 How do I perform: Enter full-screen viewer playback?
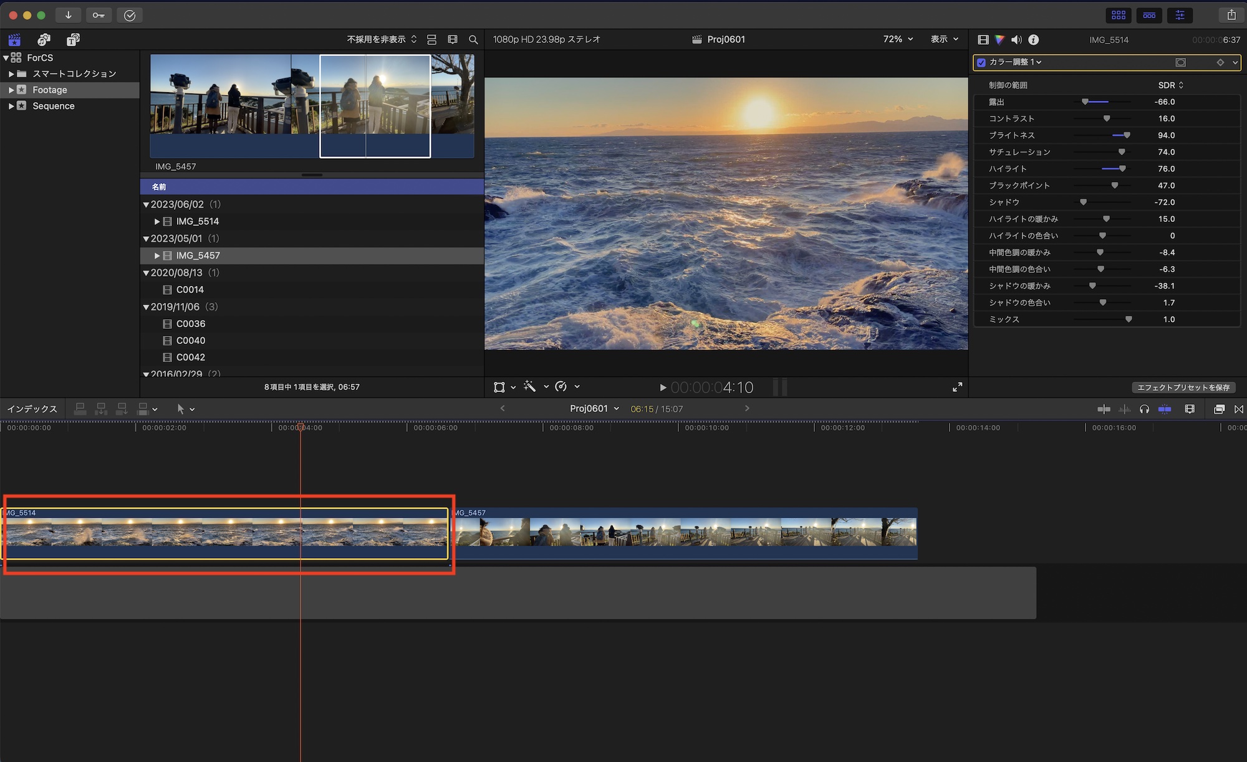click(x=957, y=387)
